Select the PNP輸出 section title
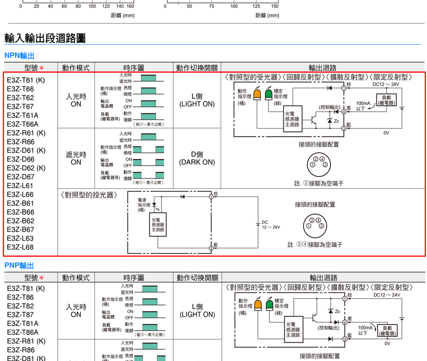 [x=19, y=265]
